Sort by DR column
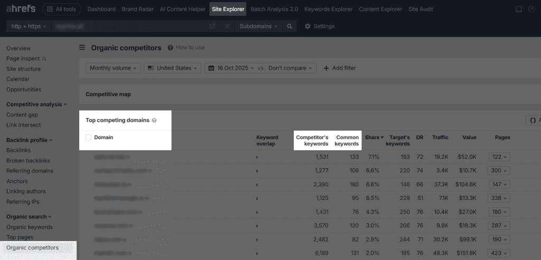Screen dimensions: 541x260 [x=419, y=138]
